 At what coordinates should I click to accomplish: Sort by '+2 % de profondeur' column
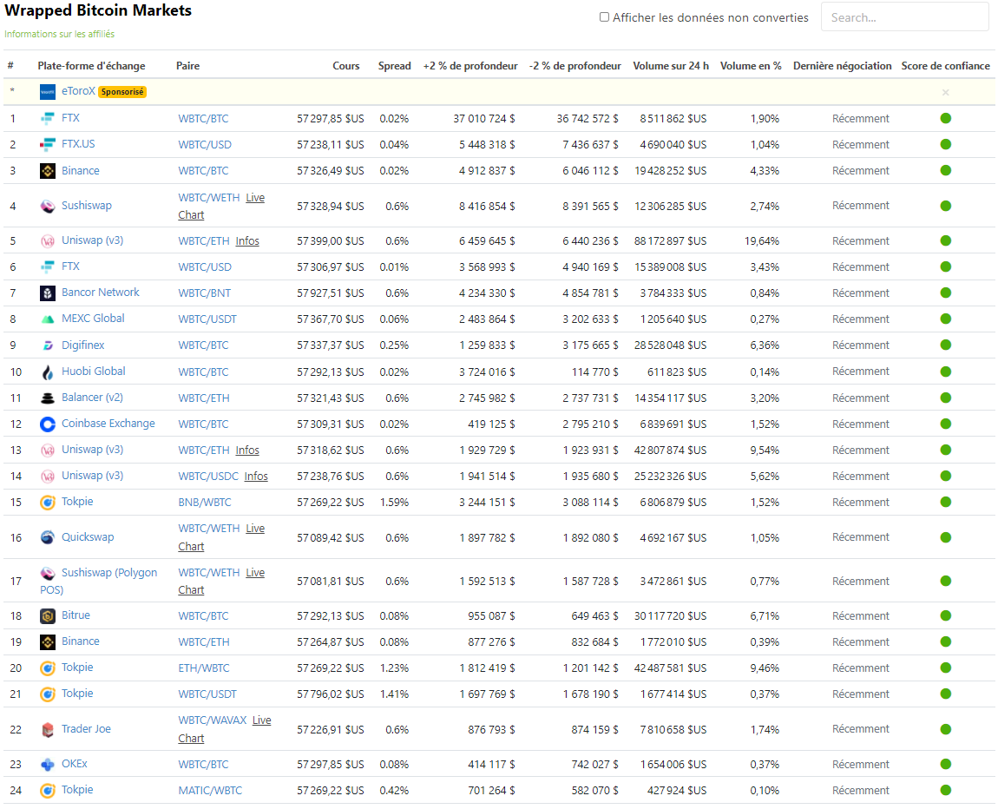pos(470,66)
